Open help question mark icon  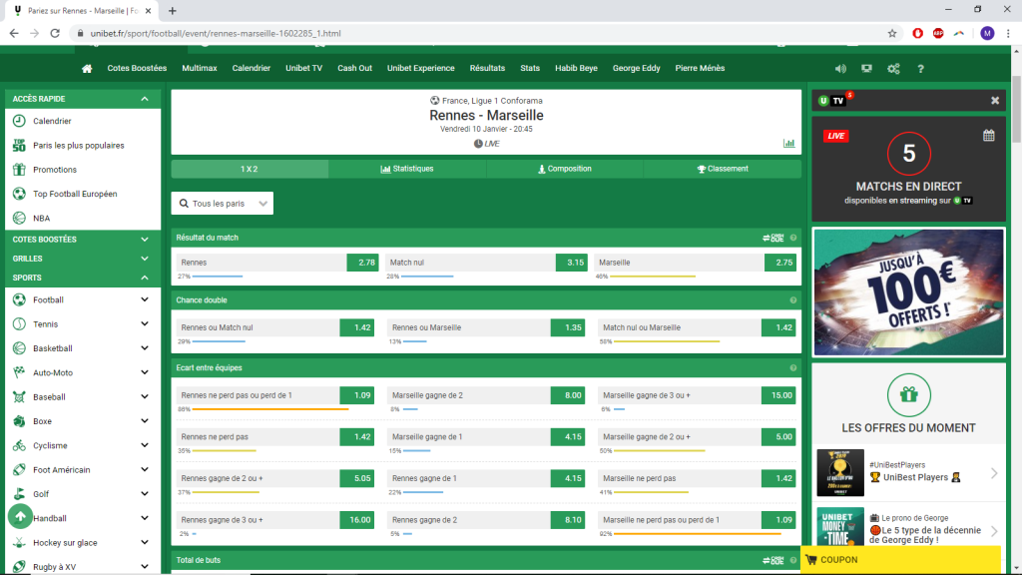click(x=920, y=69)
